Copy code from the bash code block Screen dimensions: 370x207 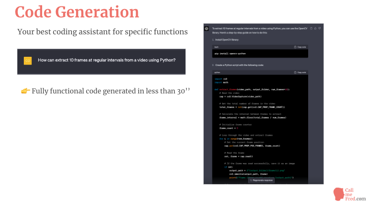[x=300, y=47]
